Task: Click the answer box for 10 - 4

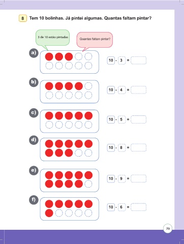Action: 138,90
